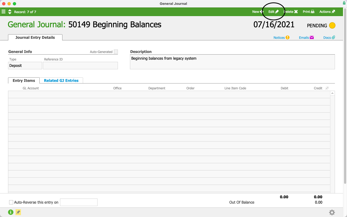Click into the Description text box
347x217 pixels.
pyautogui.click(x=232, y=62)
